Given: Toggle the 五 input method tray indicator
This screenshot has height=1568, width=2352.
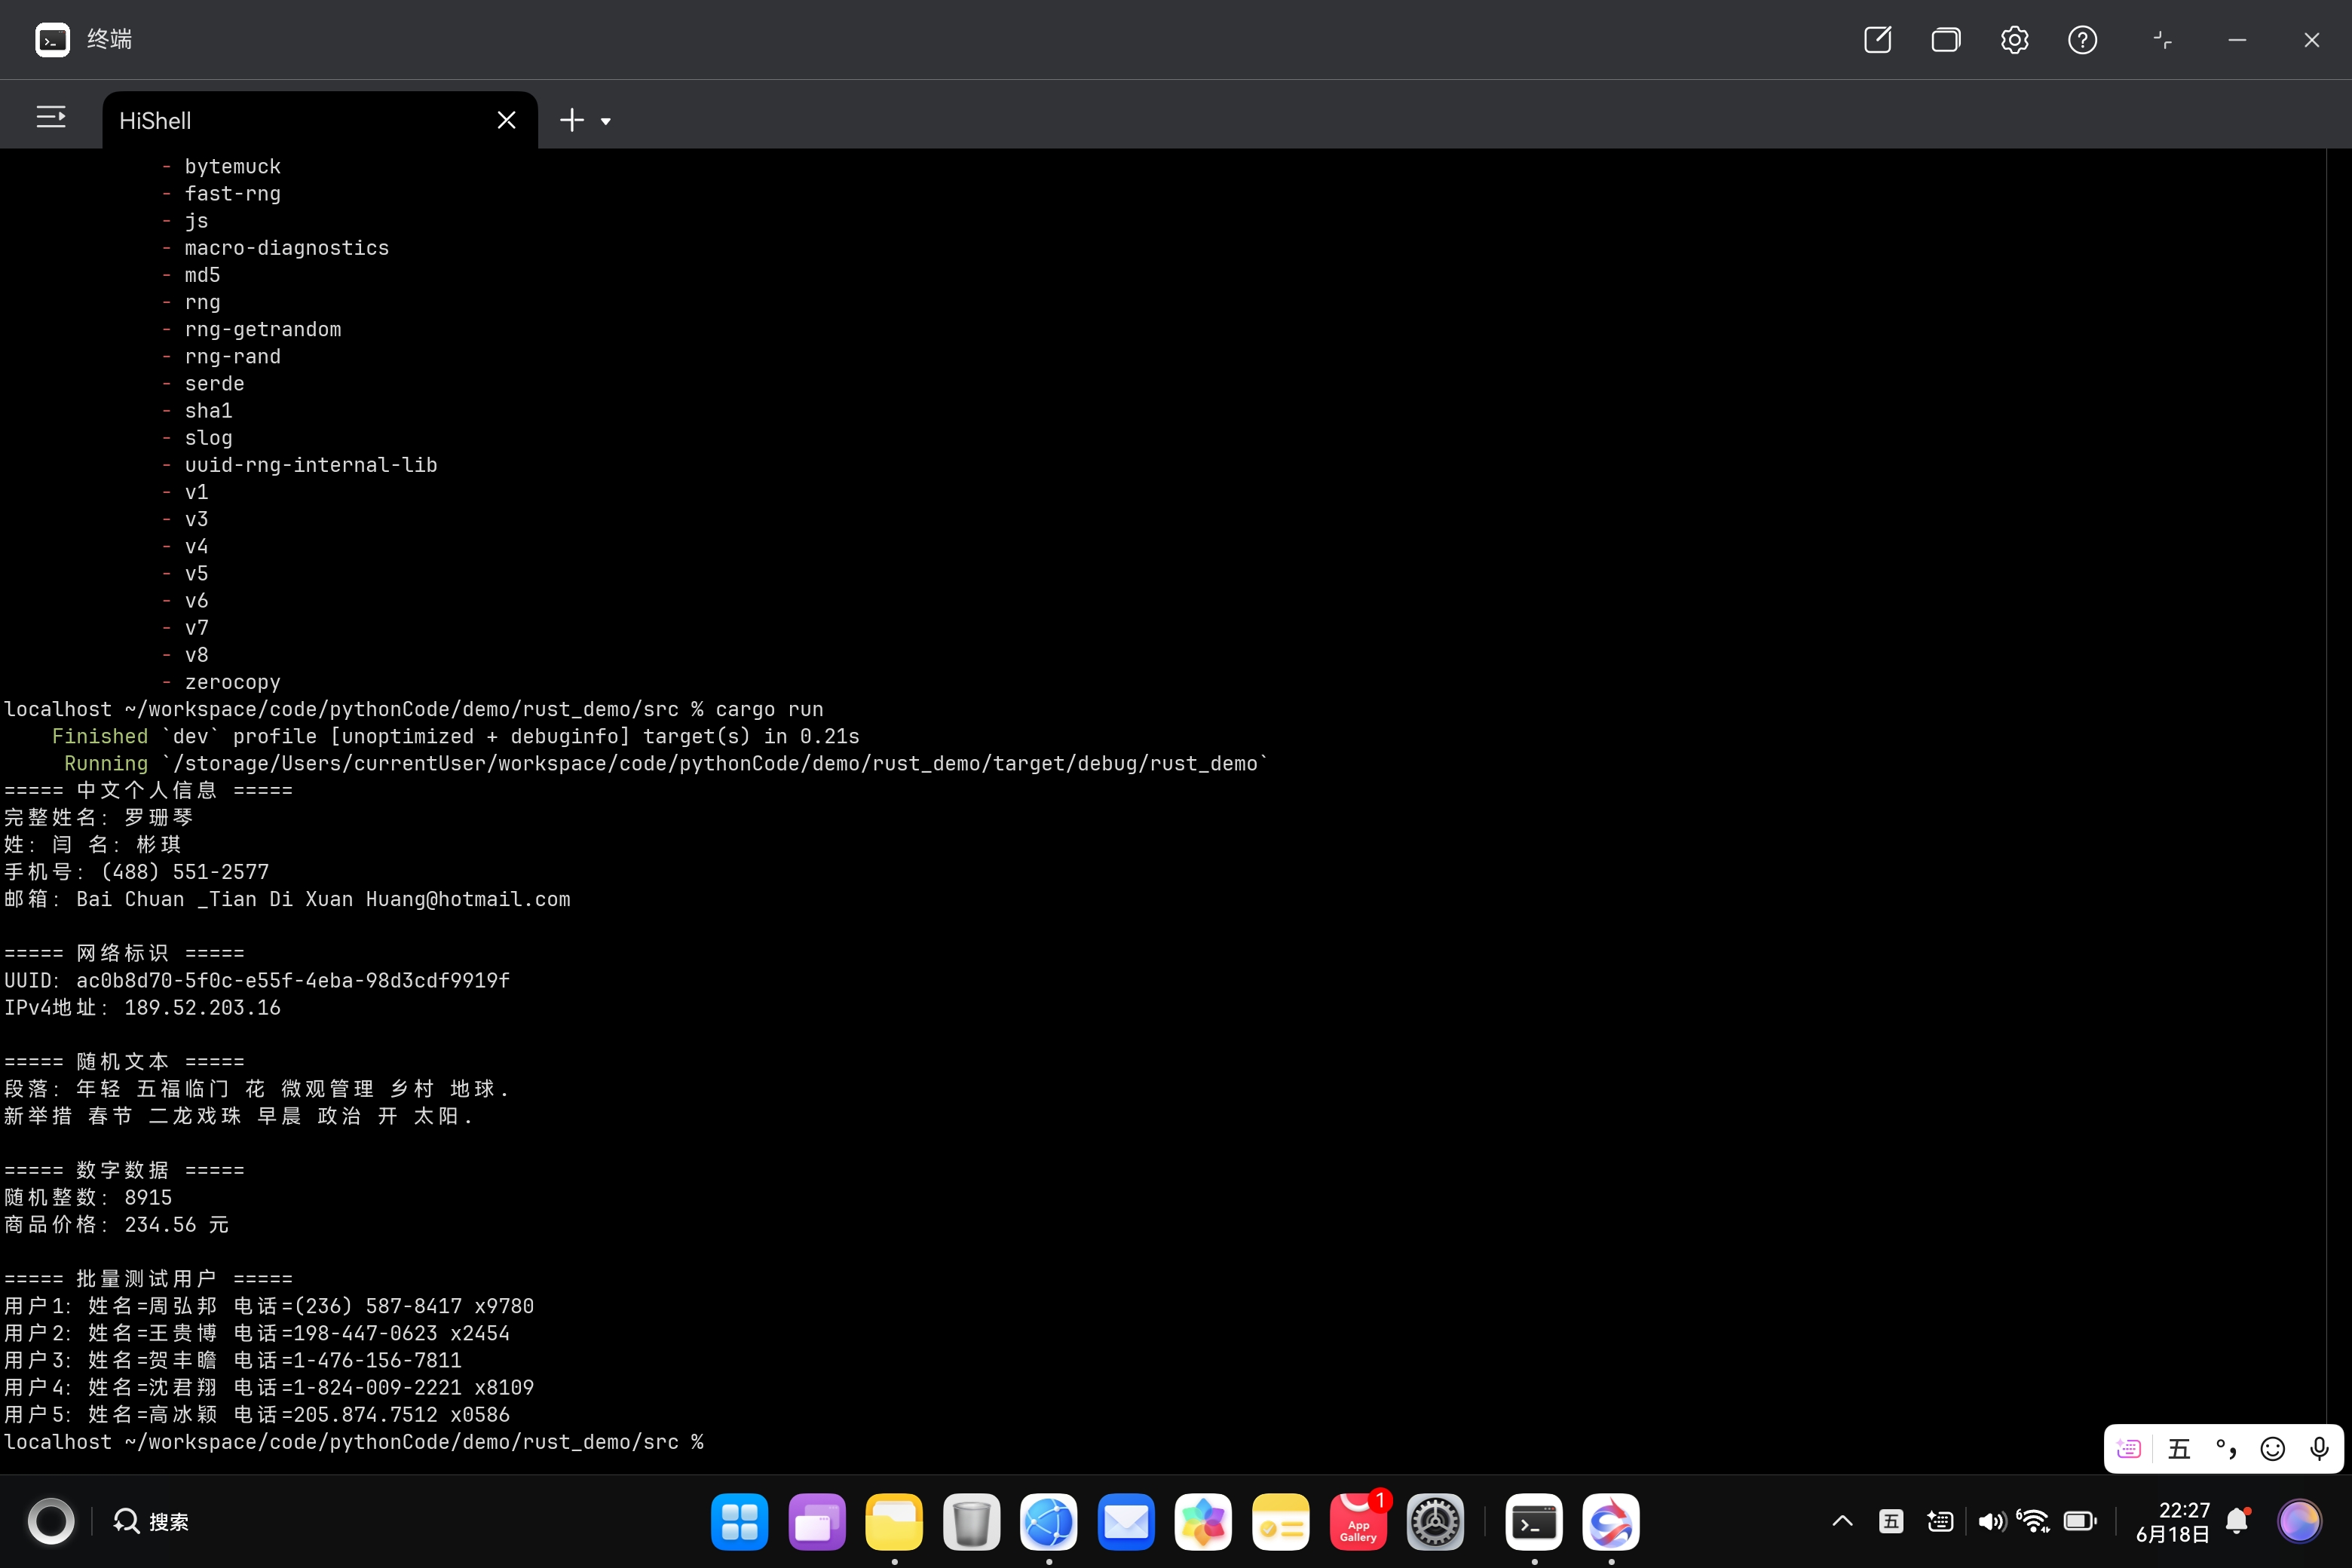Looking at the screenshot, I should 1891,1521.
